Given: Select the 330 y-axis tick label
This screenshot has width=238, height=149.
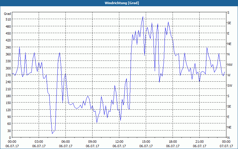Looking at the screenshot, I should point(8,61).
